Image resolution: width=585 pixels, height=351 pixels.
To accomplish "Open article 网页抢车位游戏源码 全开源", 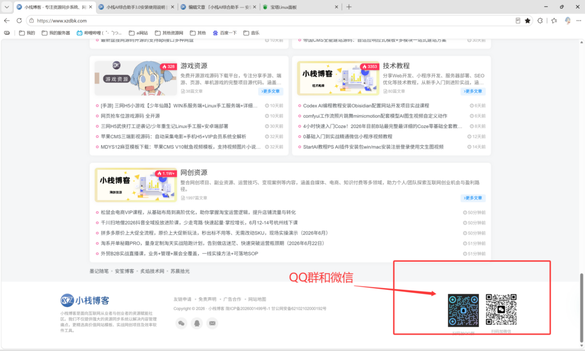I will pos(130,115).
